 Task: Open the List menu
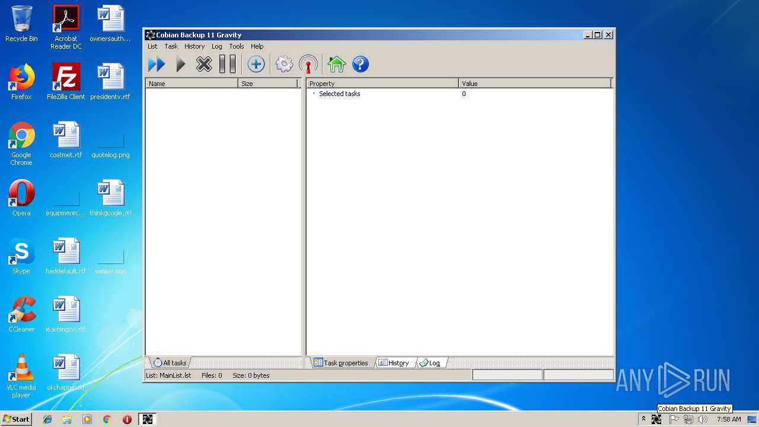[152, 46]
